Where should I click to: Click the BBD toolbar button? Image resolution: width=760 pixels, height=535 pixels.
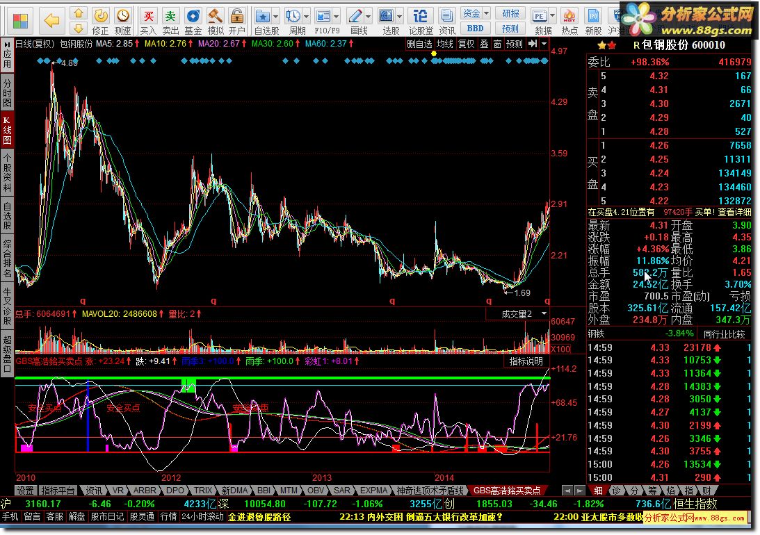(x=475, y=28)
